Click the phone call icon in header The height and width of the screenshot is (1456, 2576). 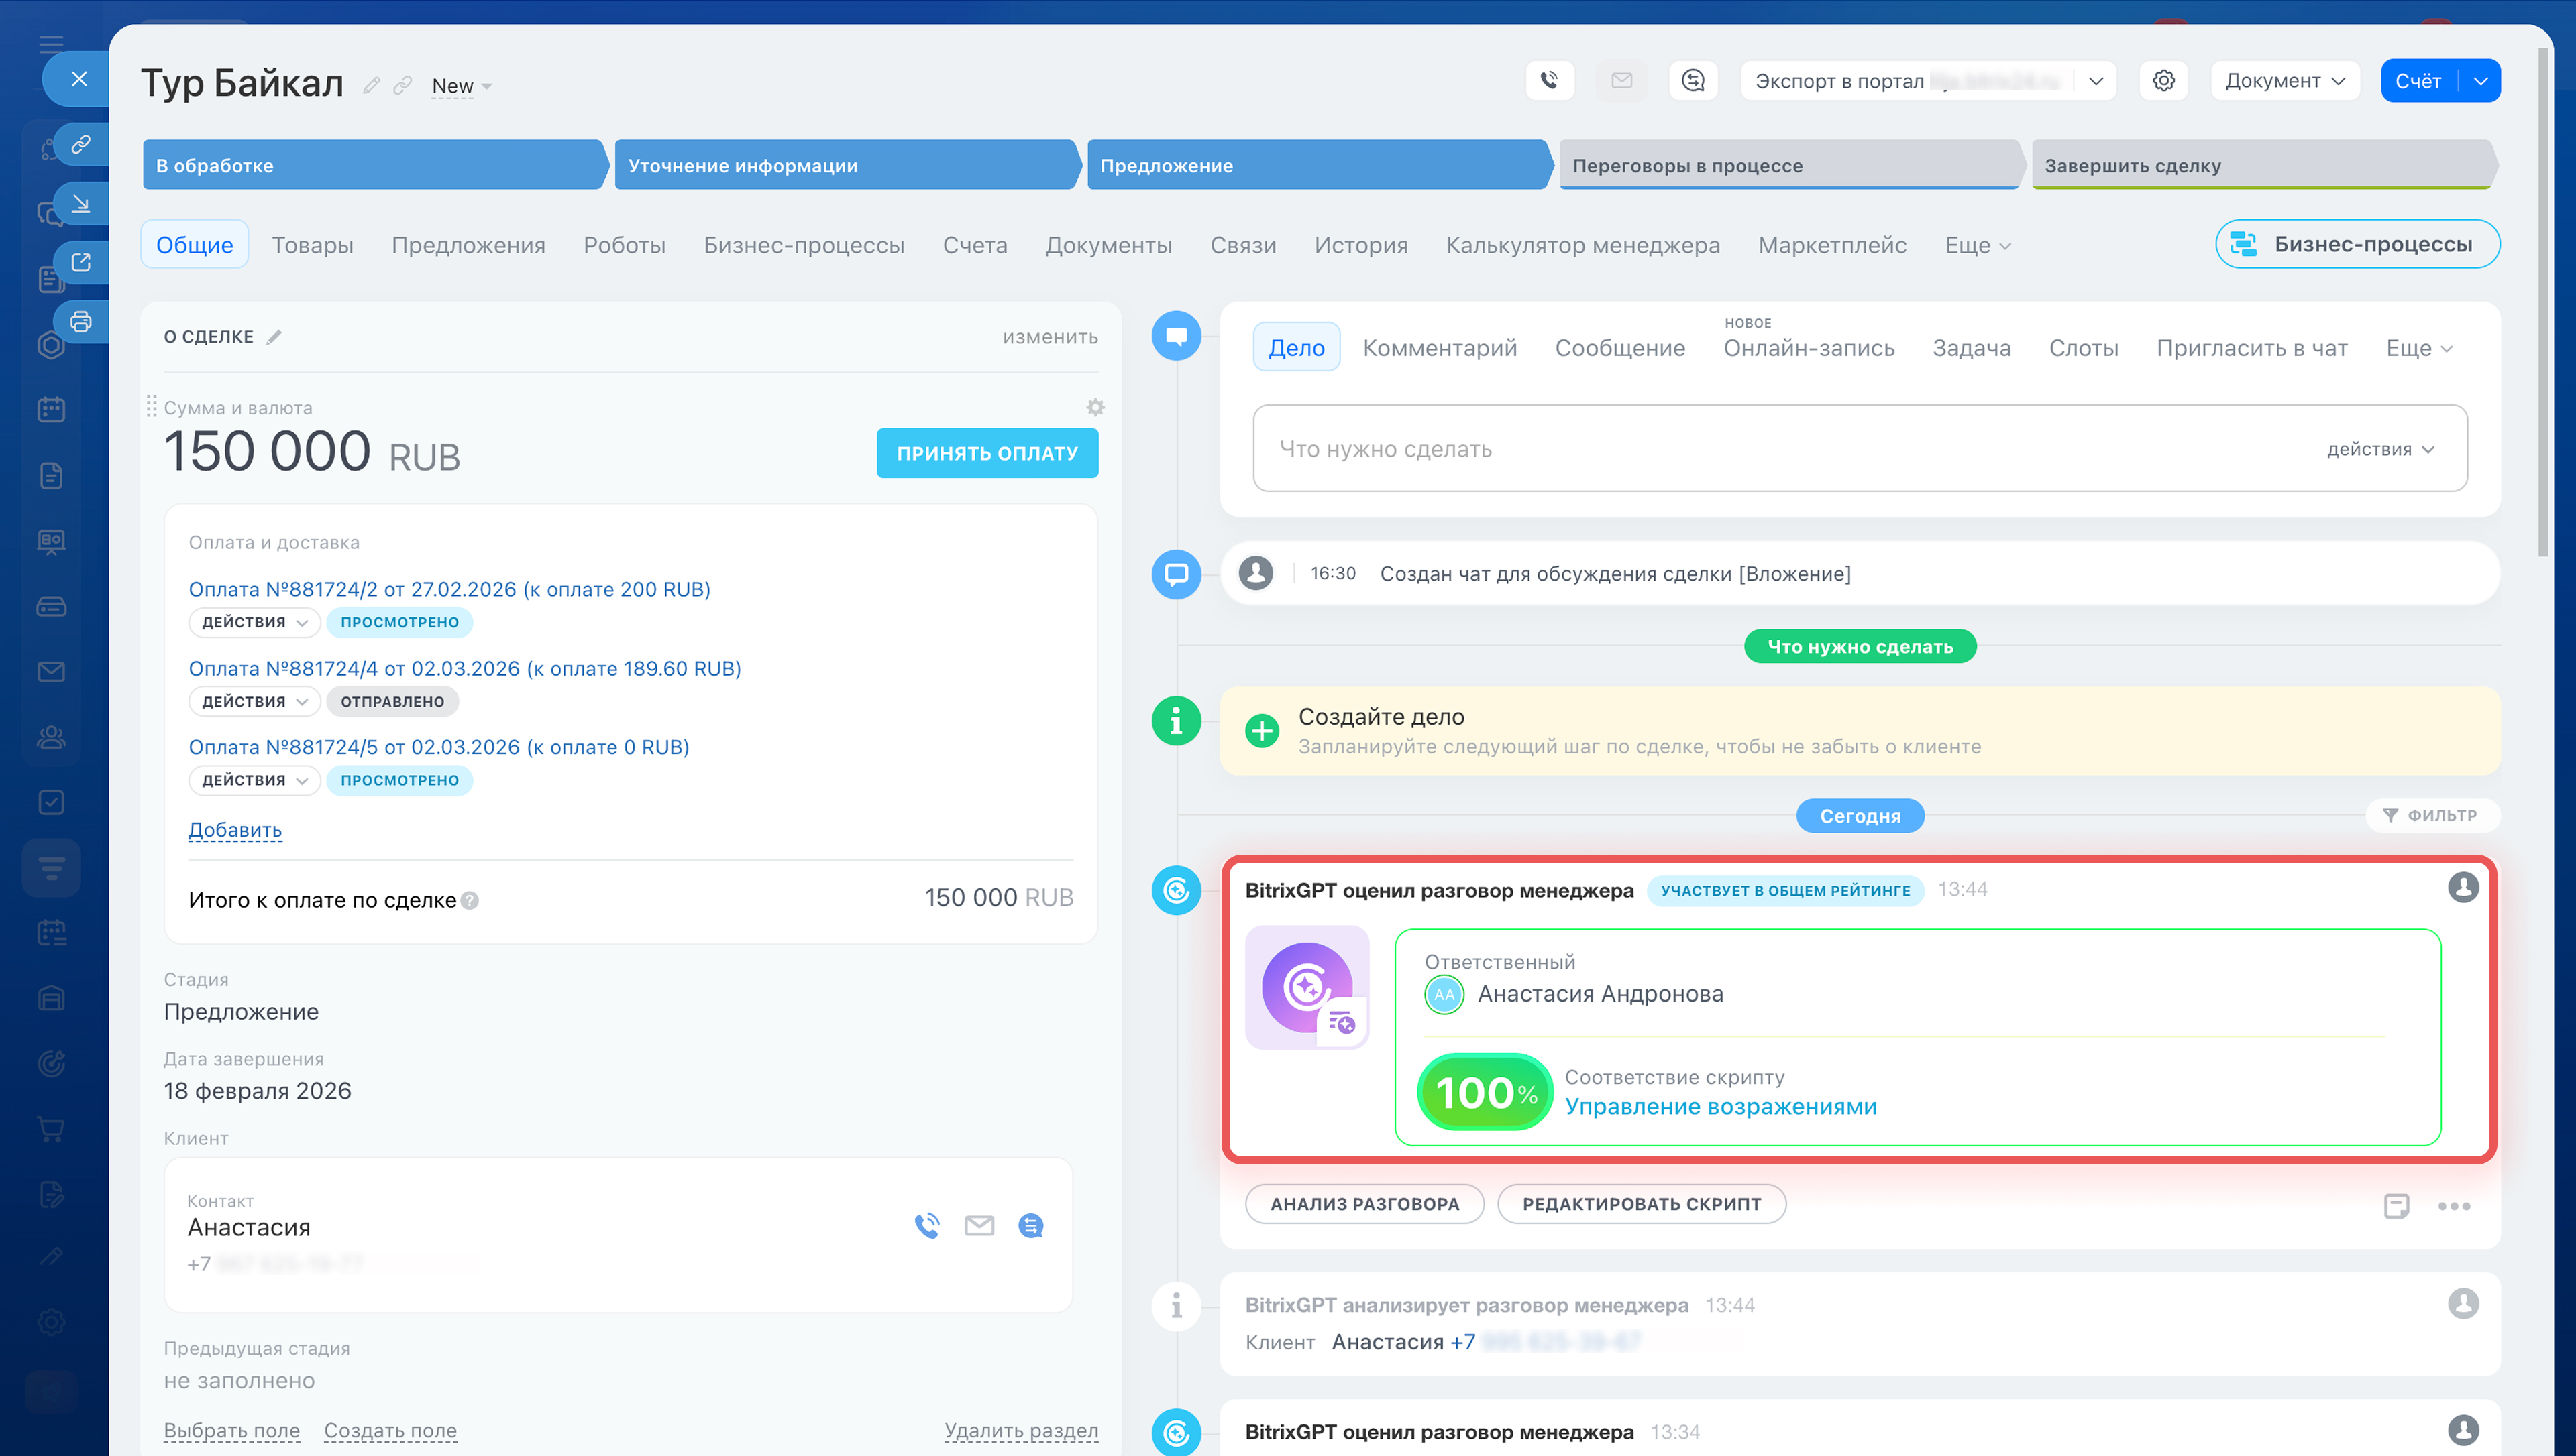(1548, 80)
